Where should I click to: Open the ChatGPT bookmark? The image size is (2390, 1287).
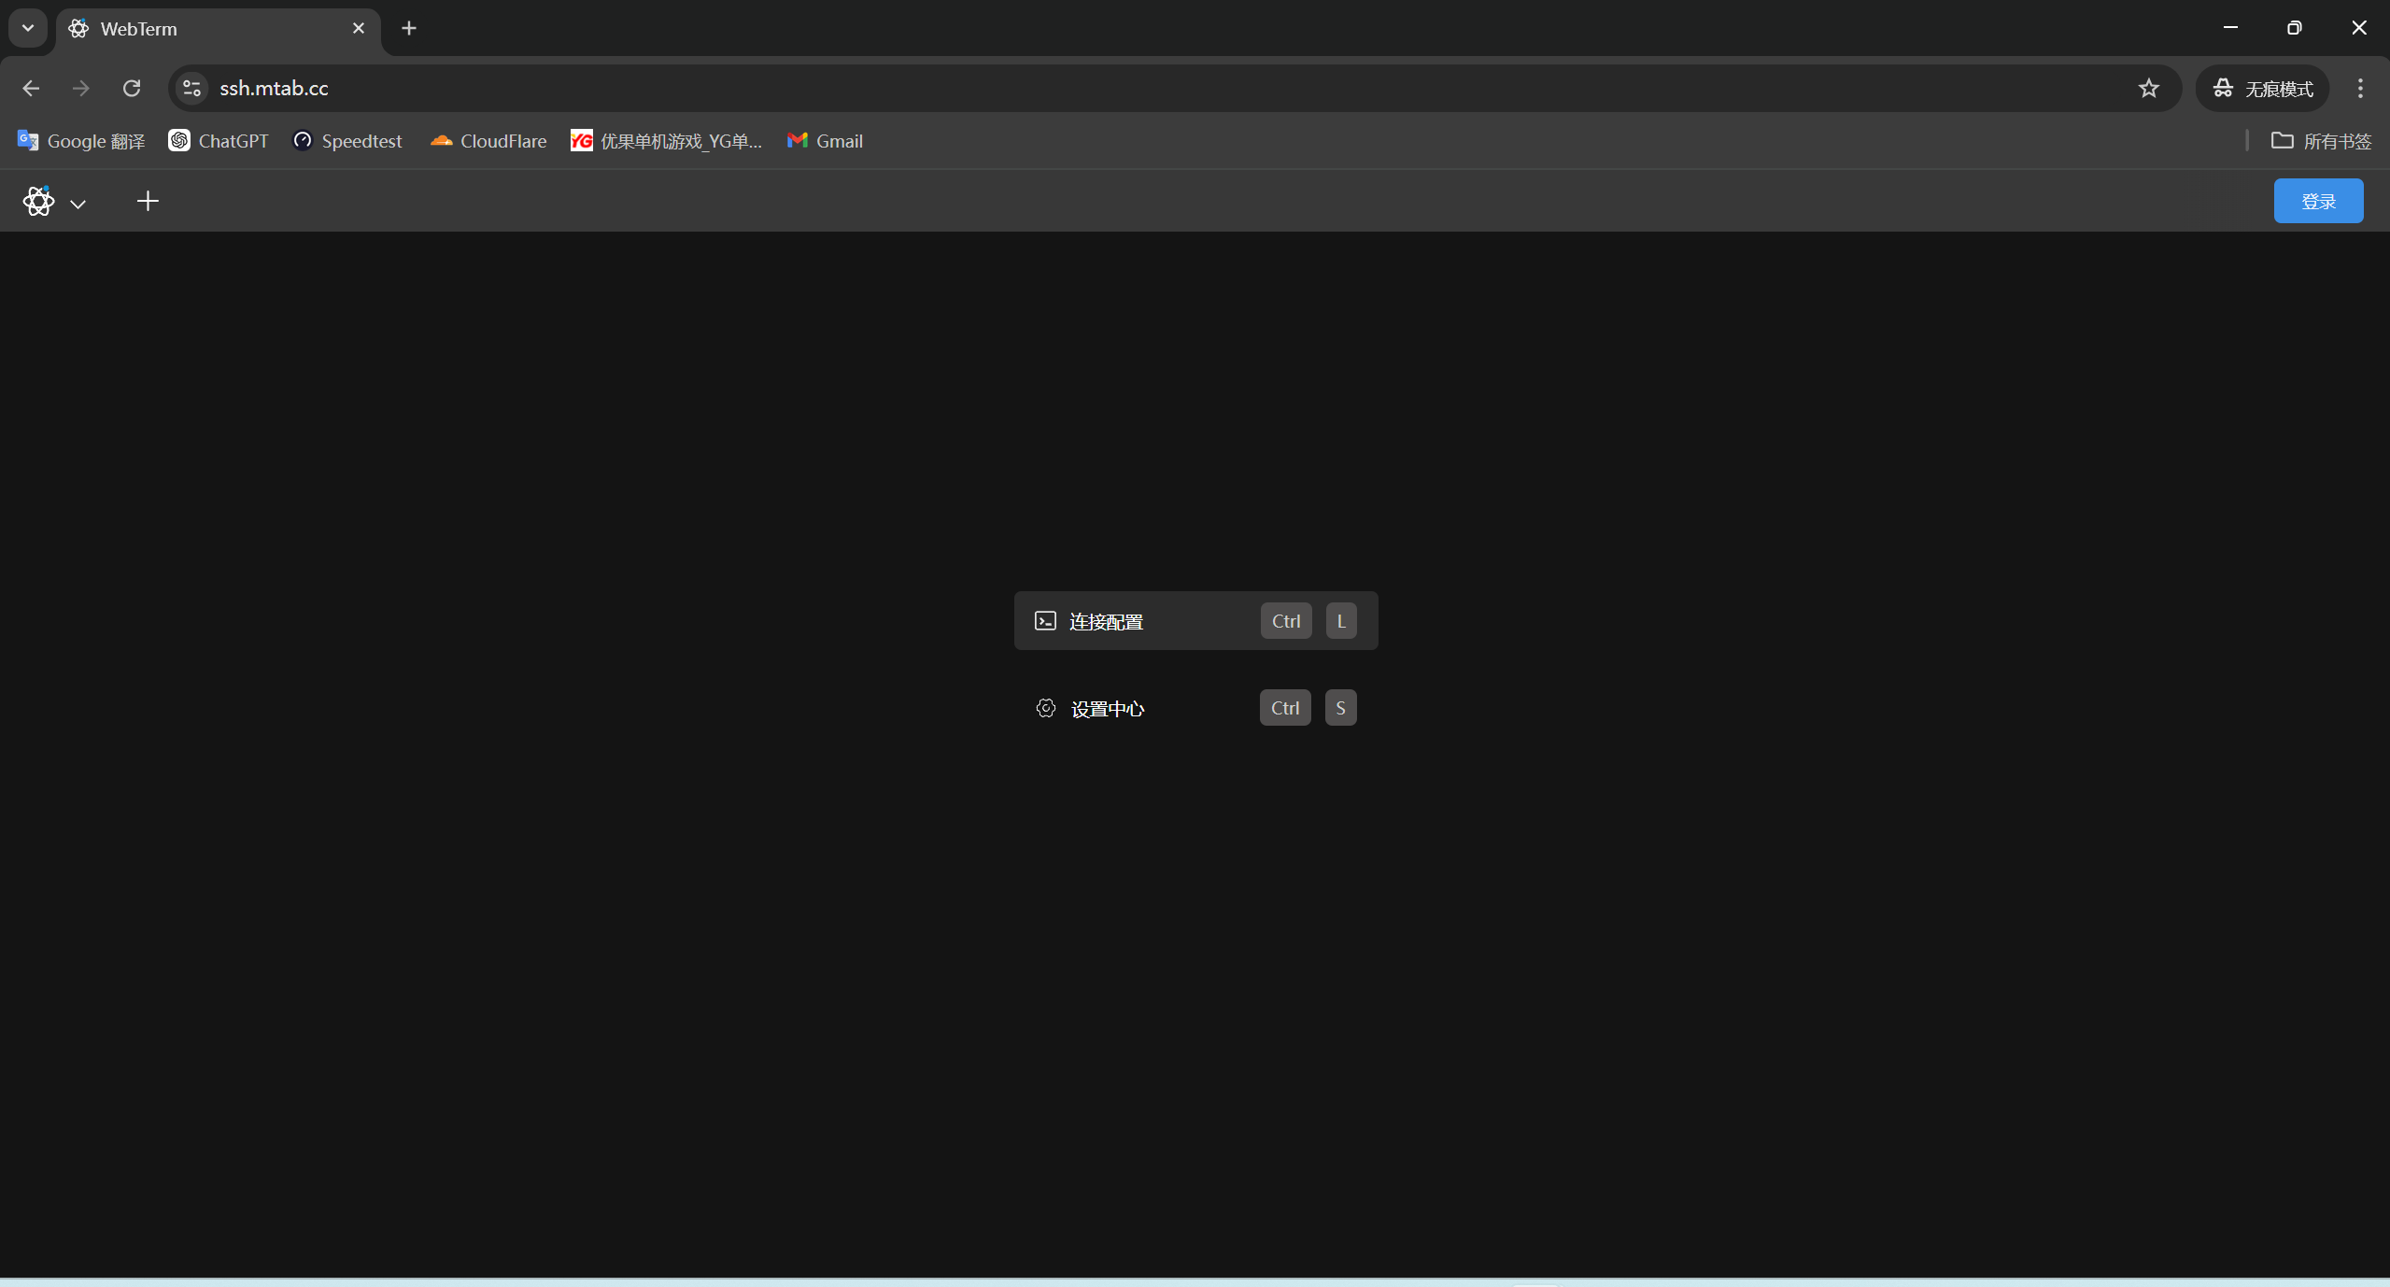pos(219,141)
